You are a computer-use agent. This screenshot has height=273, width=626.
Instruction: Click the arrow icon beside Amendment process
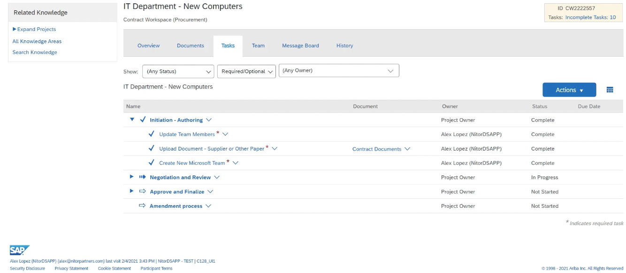point(143,206)
